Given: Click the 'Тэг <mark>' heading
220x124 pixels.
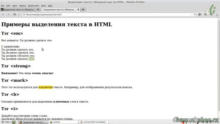Looking at the screenshot, I should [x=14, y=80].
